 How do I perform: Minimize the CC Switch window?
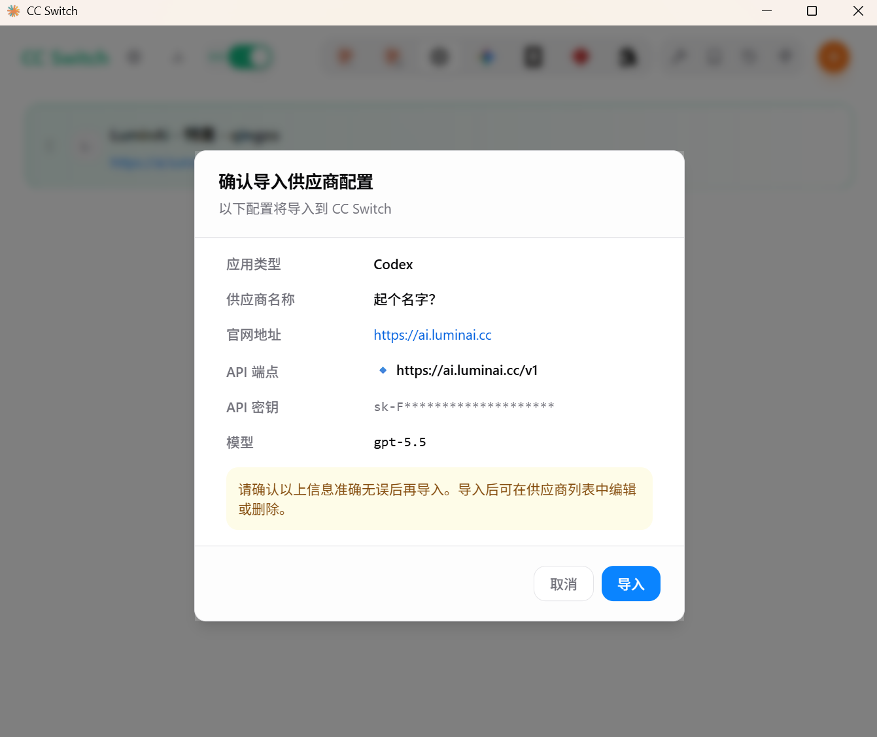(x=766, y=11)
